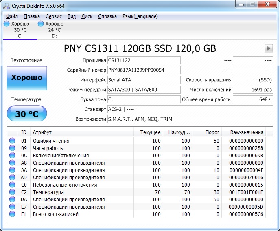
Task: Click the Raw-значения column header
Action: click(x=243, y=132)
